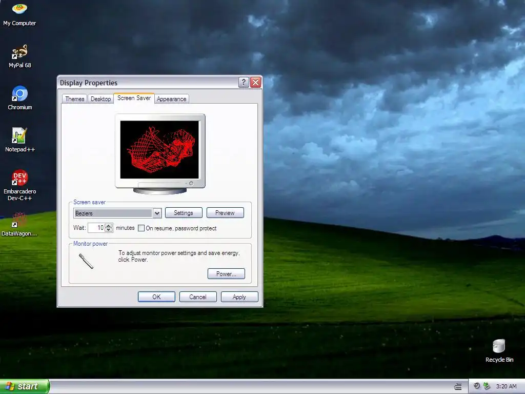Image resolution: width=525 pixels, height=394 pixels.
Task: Select the Notepad++ desktop shortcut
Action: click(x=20, y=140)
